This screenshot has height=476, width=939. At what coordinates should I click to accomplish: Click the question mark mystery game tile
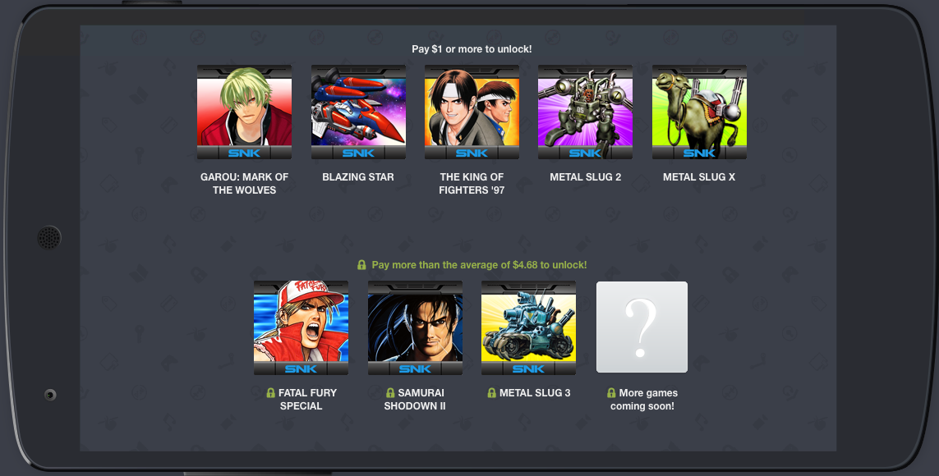[x=642, y=327]
